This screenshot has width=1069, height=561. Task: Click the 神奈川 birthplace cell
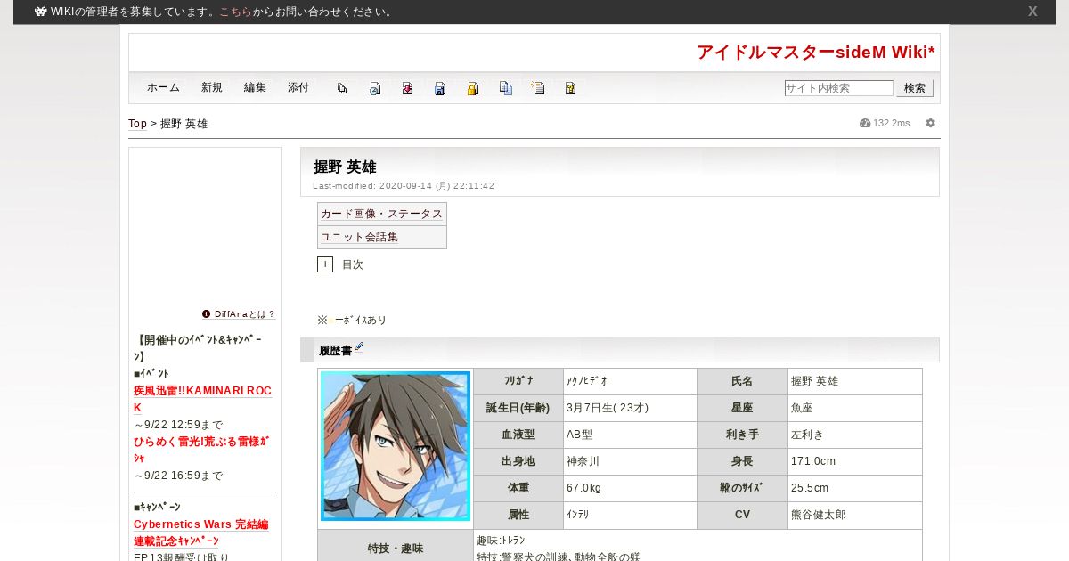[x=630, y=461]
